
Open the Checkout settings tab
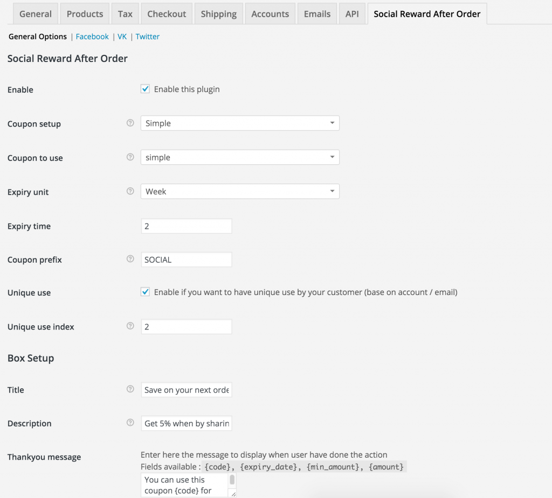[167, 14]
